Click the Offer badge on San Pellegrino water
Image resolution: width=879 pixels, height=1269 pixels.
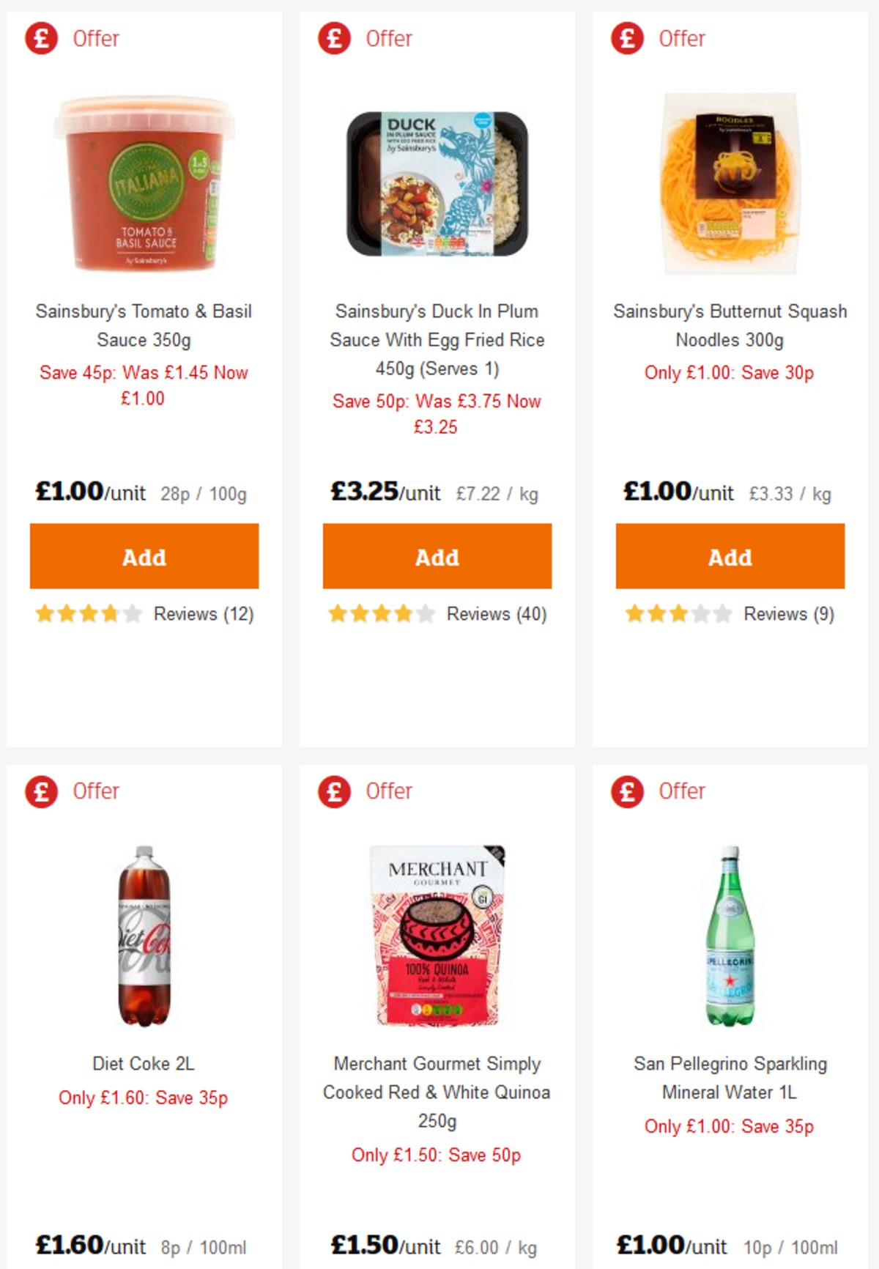(656, 791)
